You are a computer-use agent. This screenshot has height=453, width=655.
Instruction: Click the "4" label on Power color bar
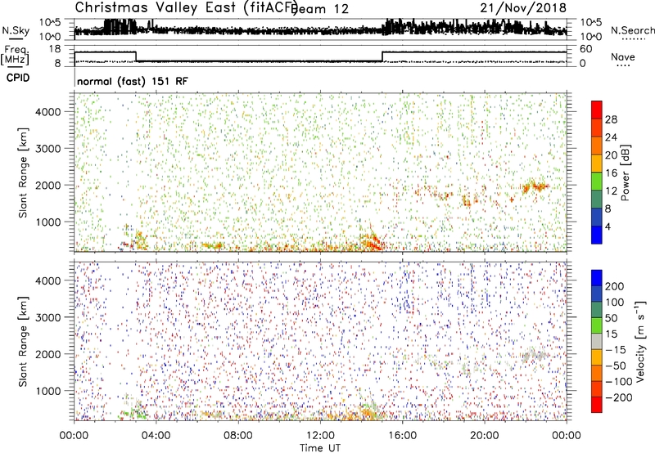point(608,226)
